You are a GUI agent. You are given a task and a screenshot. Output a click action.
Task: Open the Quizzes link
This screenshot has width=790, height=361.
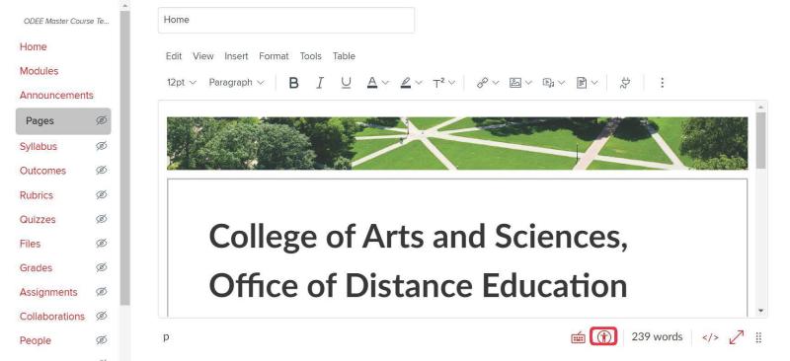tap(38, 220)
